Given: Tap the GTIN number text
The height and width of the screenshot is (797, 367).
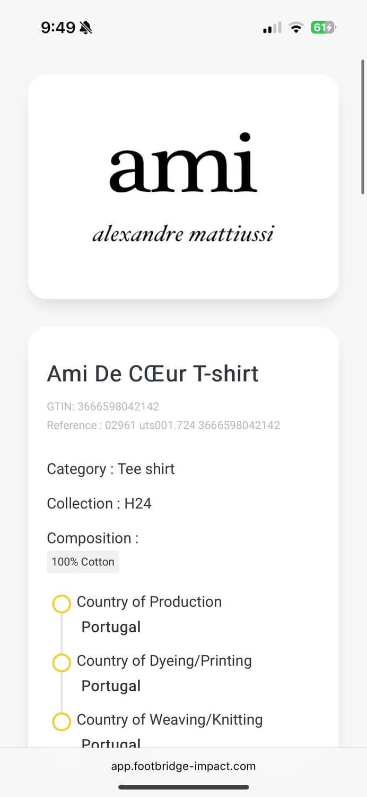Looking at the screenshot, I should (x=103, y=407).
